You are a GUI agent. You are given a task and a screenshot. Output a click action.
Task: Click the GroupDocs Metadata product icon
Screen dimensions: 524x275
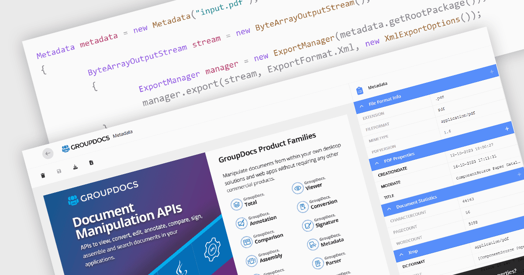coord(313,244)
